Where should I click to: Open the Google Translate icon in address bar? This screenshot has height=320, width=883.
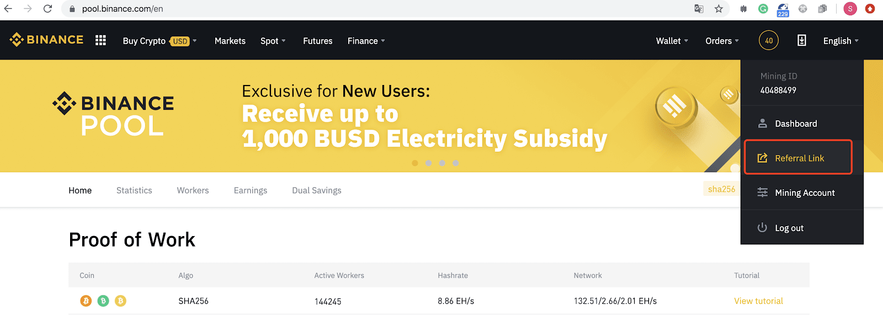click(x=699, y=8)
